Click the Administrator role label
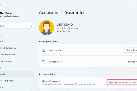Viewport: 137px width, 91px height. (63, 31)
